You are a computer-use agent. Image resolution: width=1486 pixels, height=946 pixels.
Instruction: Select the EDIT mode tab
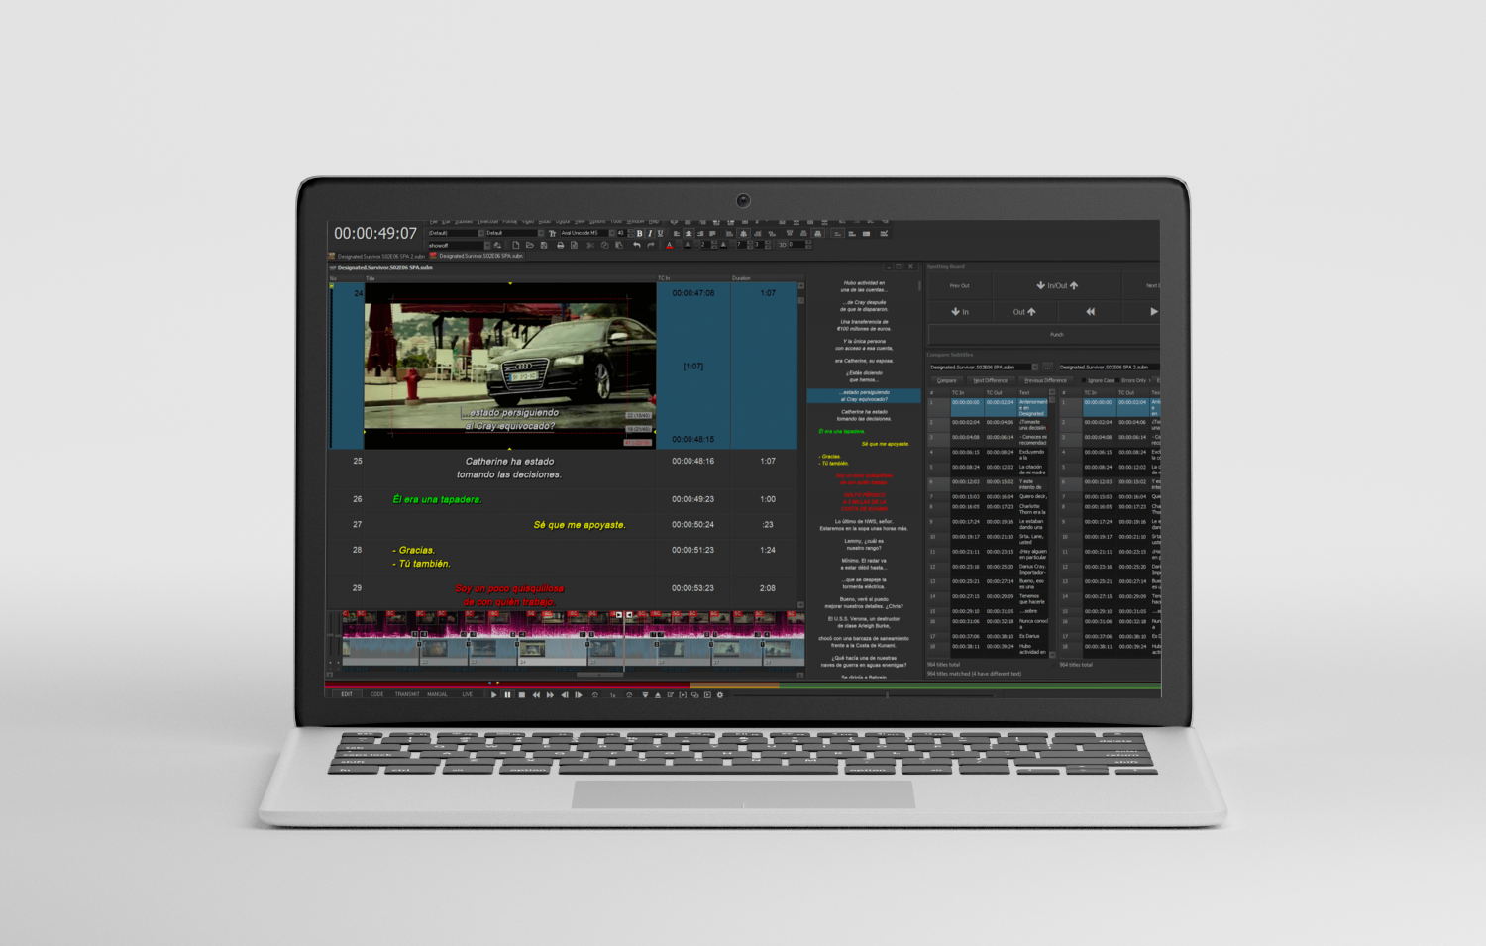347,694
